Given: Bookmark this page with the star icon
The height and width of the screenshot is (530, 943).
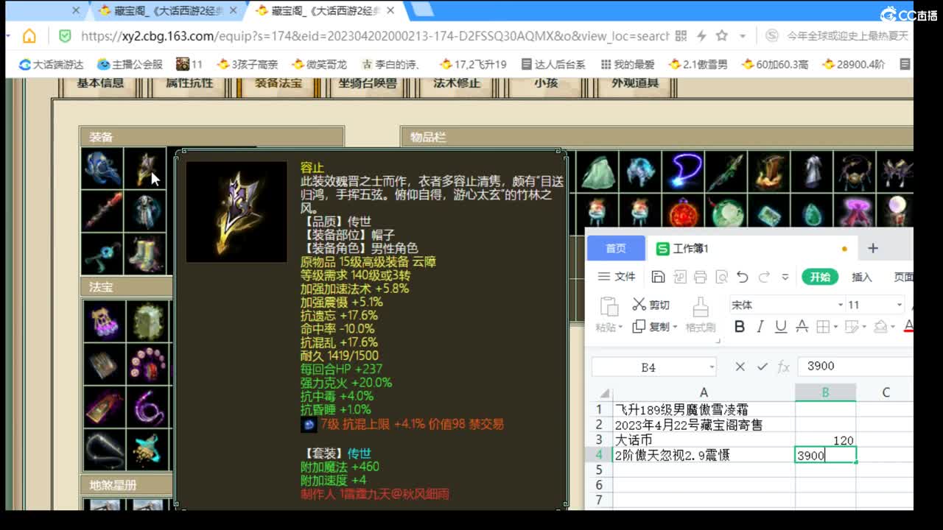Looking at the screenshot, I should 722,36.
